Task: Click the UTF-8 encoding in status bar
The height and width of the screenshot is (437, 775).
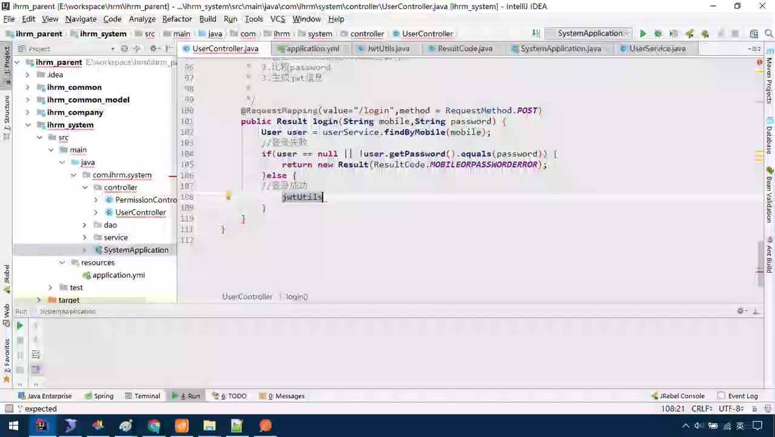Action: click(731, 409)
